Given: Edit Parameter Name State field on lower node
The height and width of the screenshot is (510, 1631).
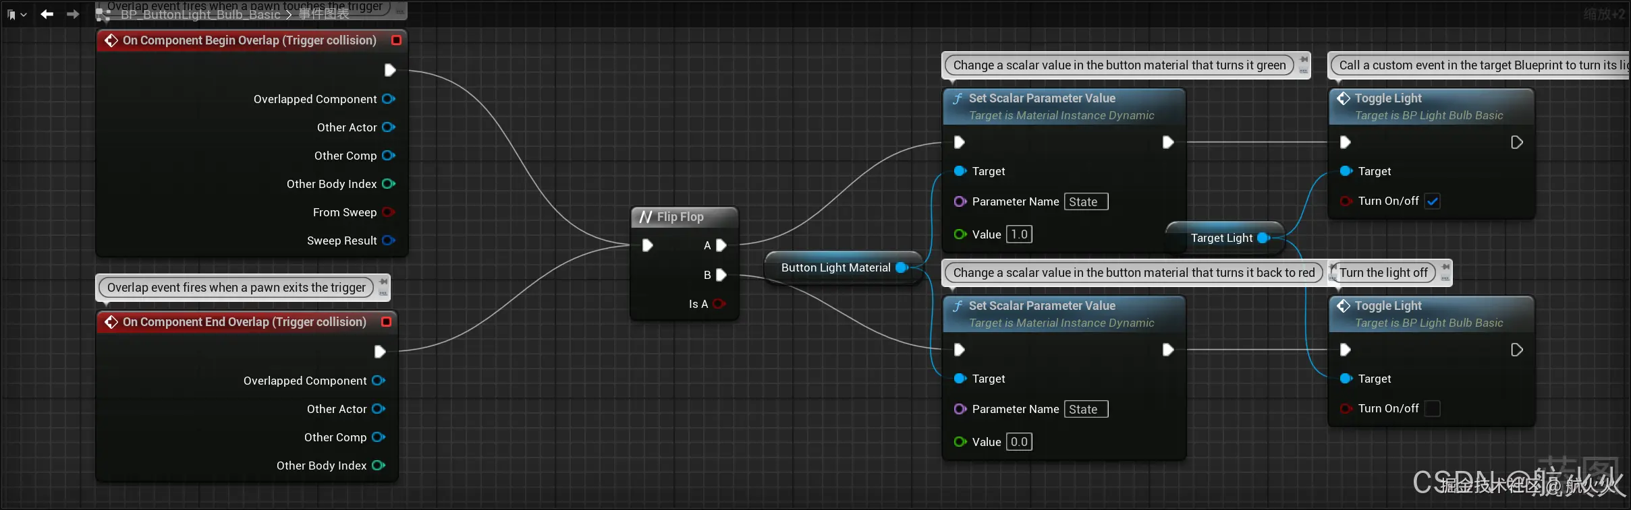Looking at the screenshot, I should [1086, 409].
